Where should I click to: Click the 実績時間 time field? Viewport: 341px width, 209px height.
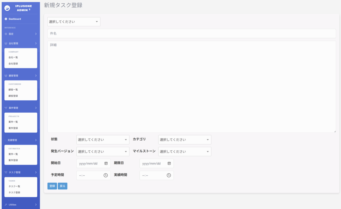point(157,175)
